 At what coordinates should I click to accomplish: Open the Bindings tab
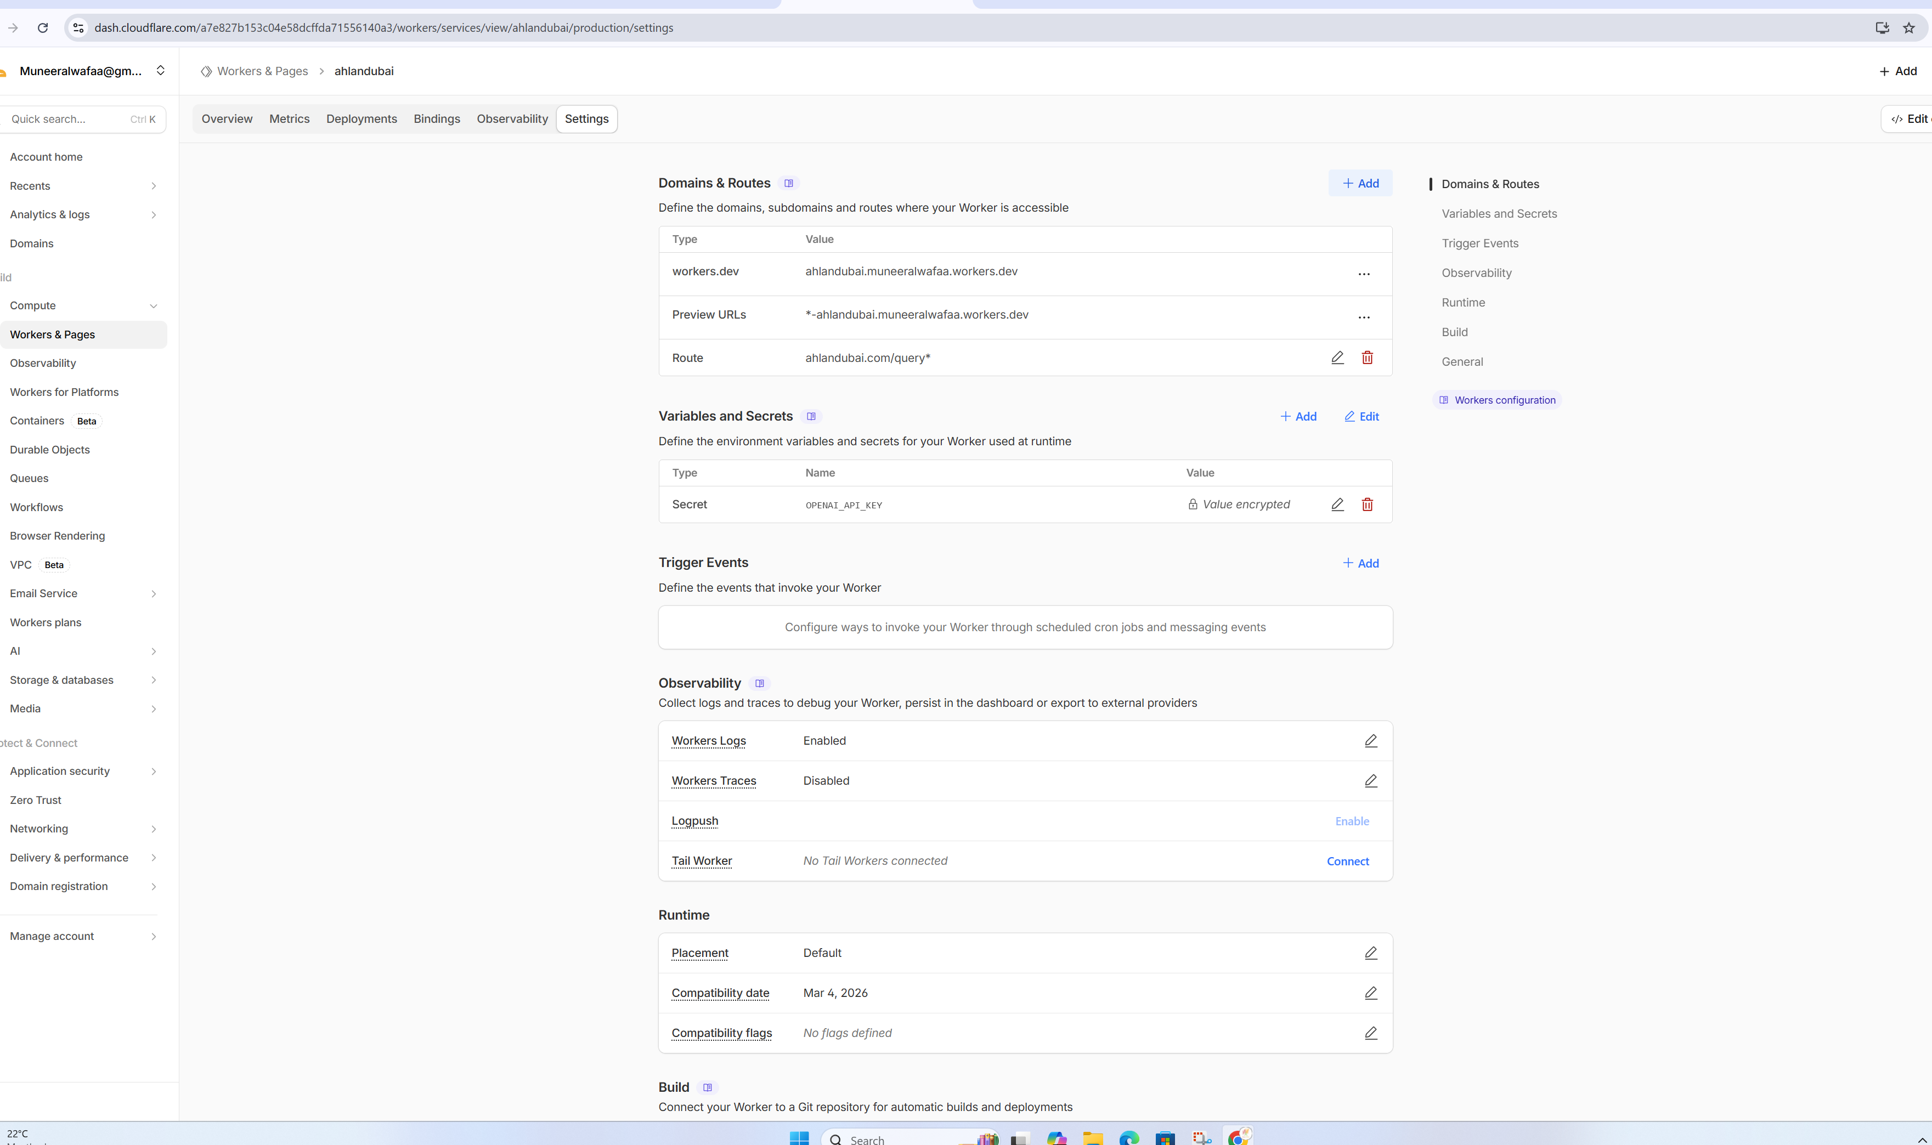tap(436, 119)
